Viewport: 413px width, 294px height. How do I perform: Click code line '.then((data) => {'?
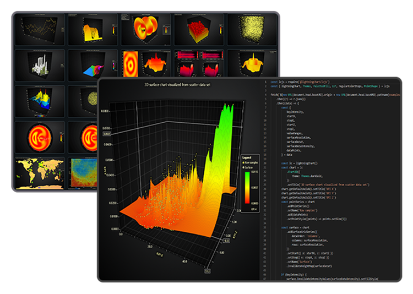287,104
